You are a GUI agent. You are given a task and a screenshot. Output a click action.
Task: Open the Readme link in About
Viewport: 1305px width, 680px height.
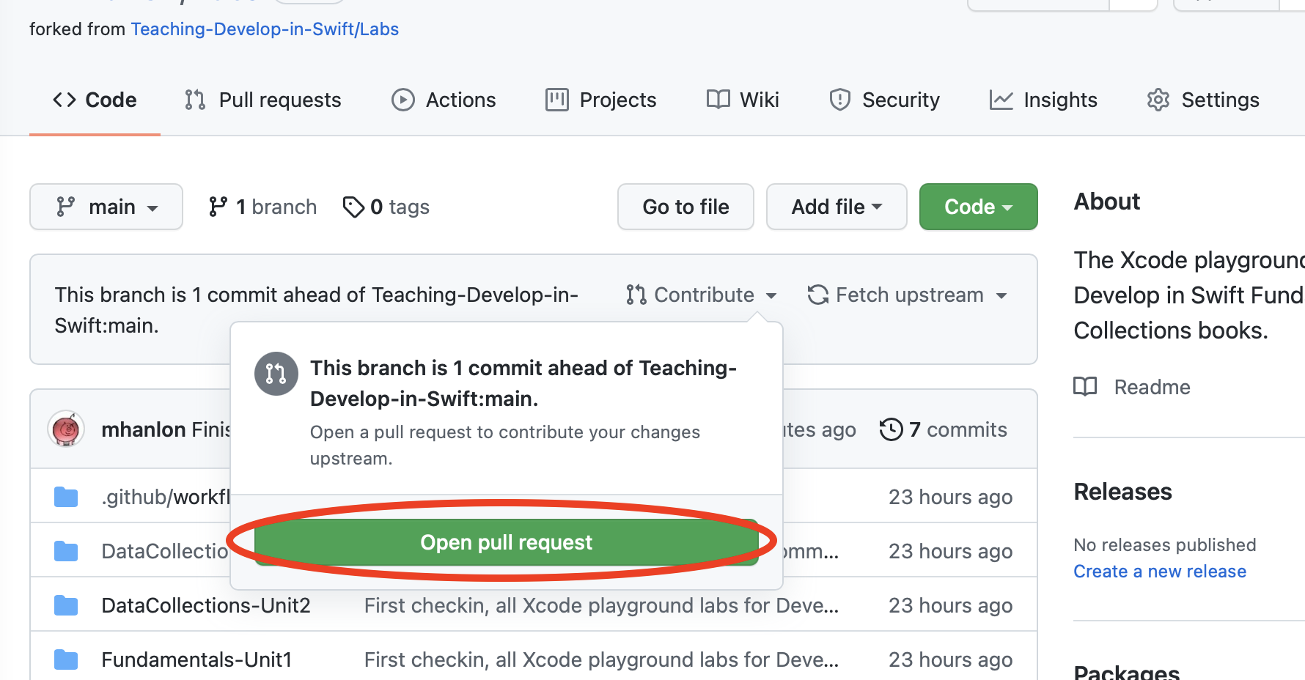pyautogui.click(x=1152, y=387)
